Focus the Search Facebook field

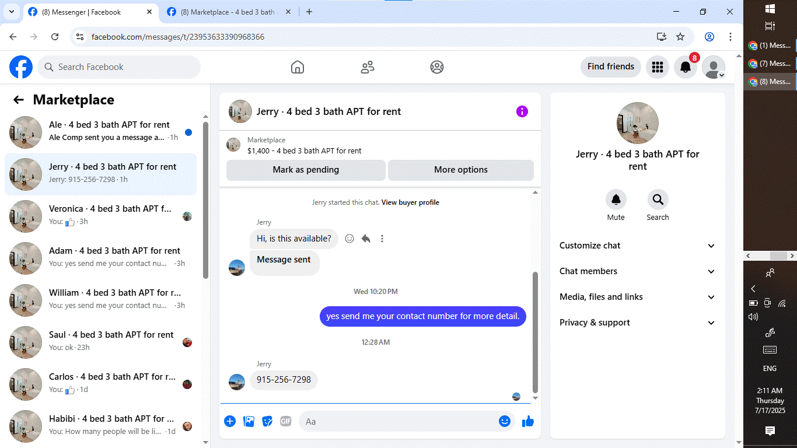119,67
